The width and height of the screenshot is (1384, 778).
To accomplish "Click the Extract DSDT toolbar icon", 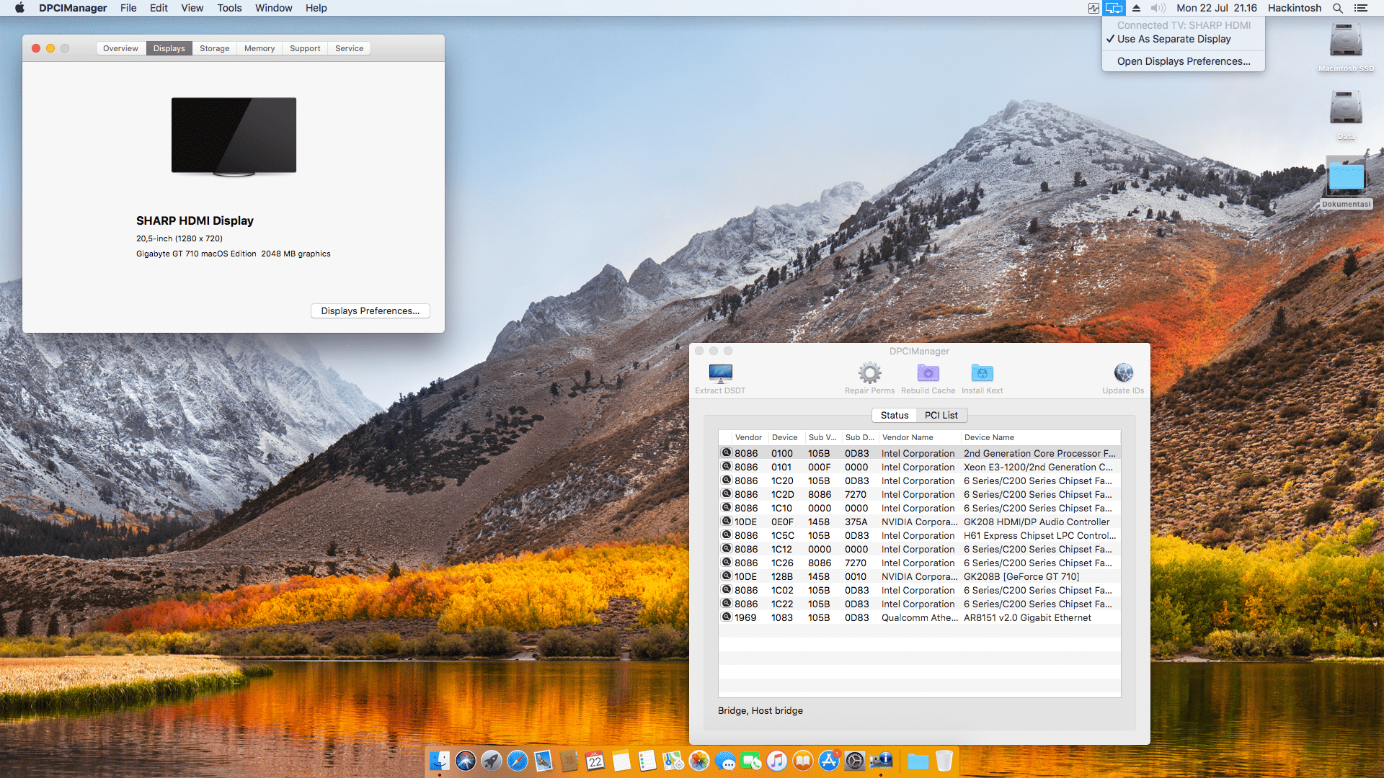I will (x=720, y=373).
